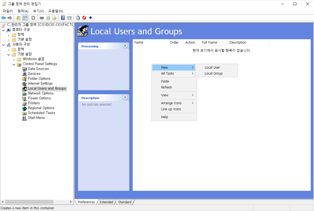Select the root C_관리자 그룹 정책 node
Screen dimensions: 314x211
coord(40,25)
